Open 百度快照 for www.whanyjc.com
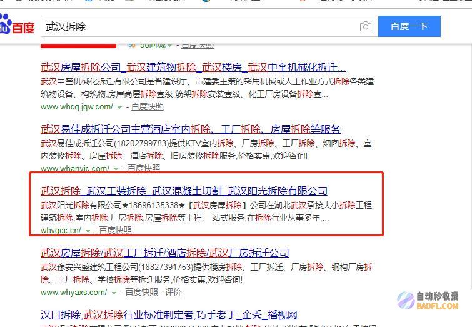Screen dimensions: 472x327 (x=144, y=168)
